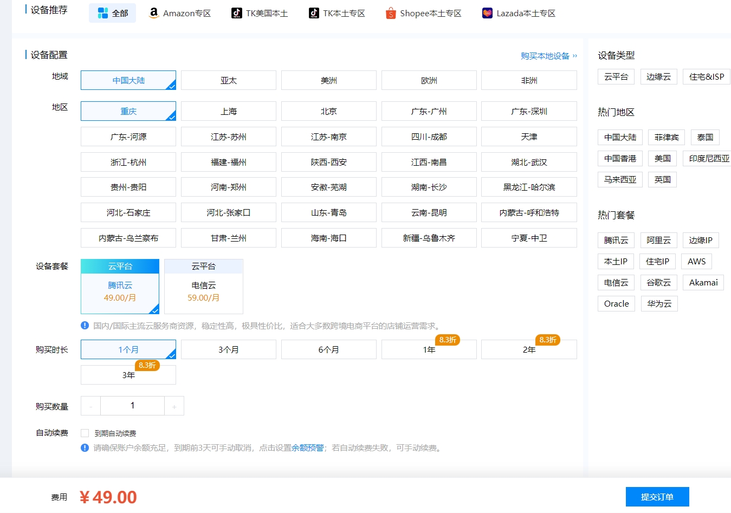
Task: Enable 到期自动续费 checkbox
Action: 85,433
